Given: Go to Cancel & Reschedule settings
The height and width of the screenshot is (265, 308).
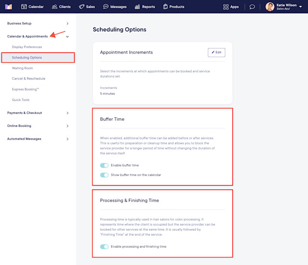Looking at the screenshot, I should 28,78.
